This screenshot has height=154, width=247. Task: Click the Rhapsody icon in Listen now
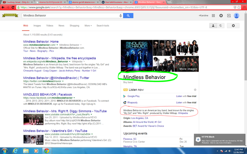[125, 103]
